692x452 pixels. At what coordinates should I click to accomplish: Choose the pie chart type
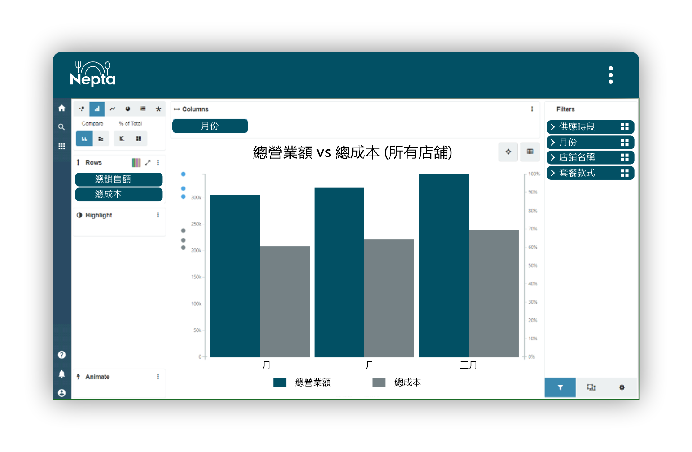[x=127, y=109]
